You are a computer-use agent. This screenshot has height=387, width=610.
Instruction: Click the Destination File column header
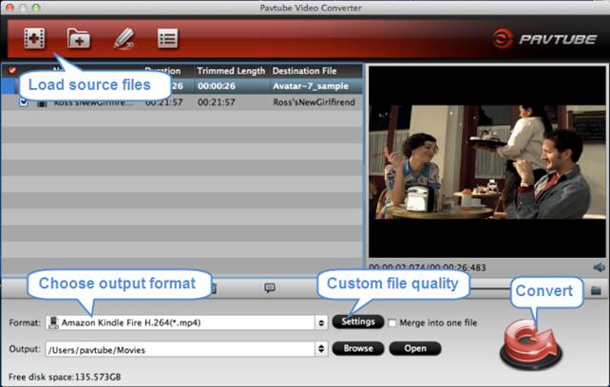click(x=304, y=71)
